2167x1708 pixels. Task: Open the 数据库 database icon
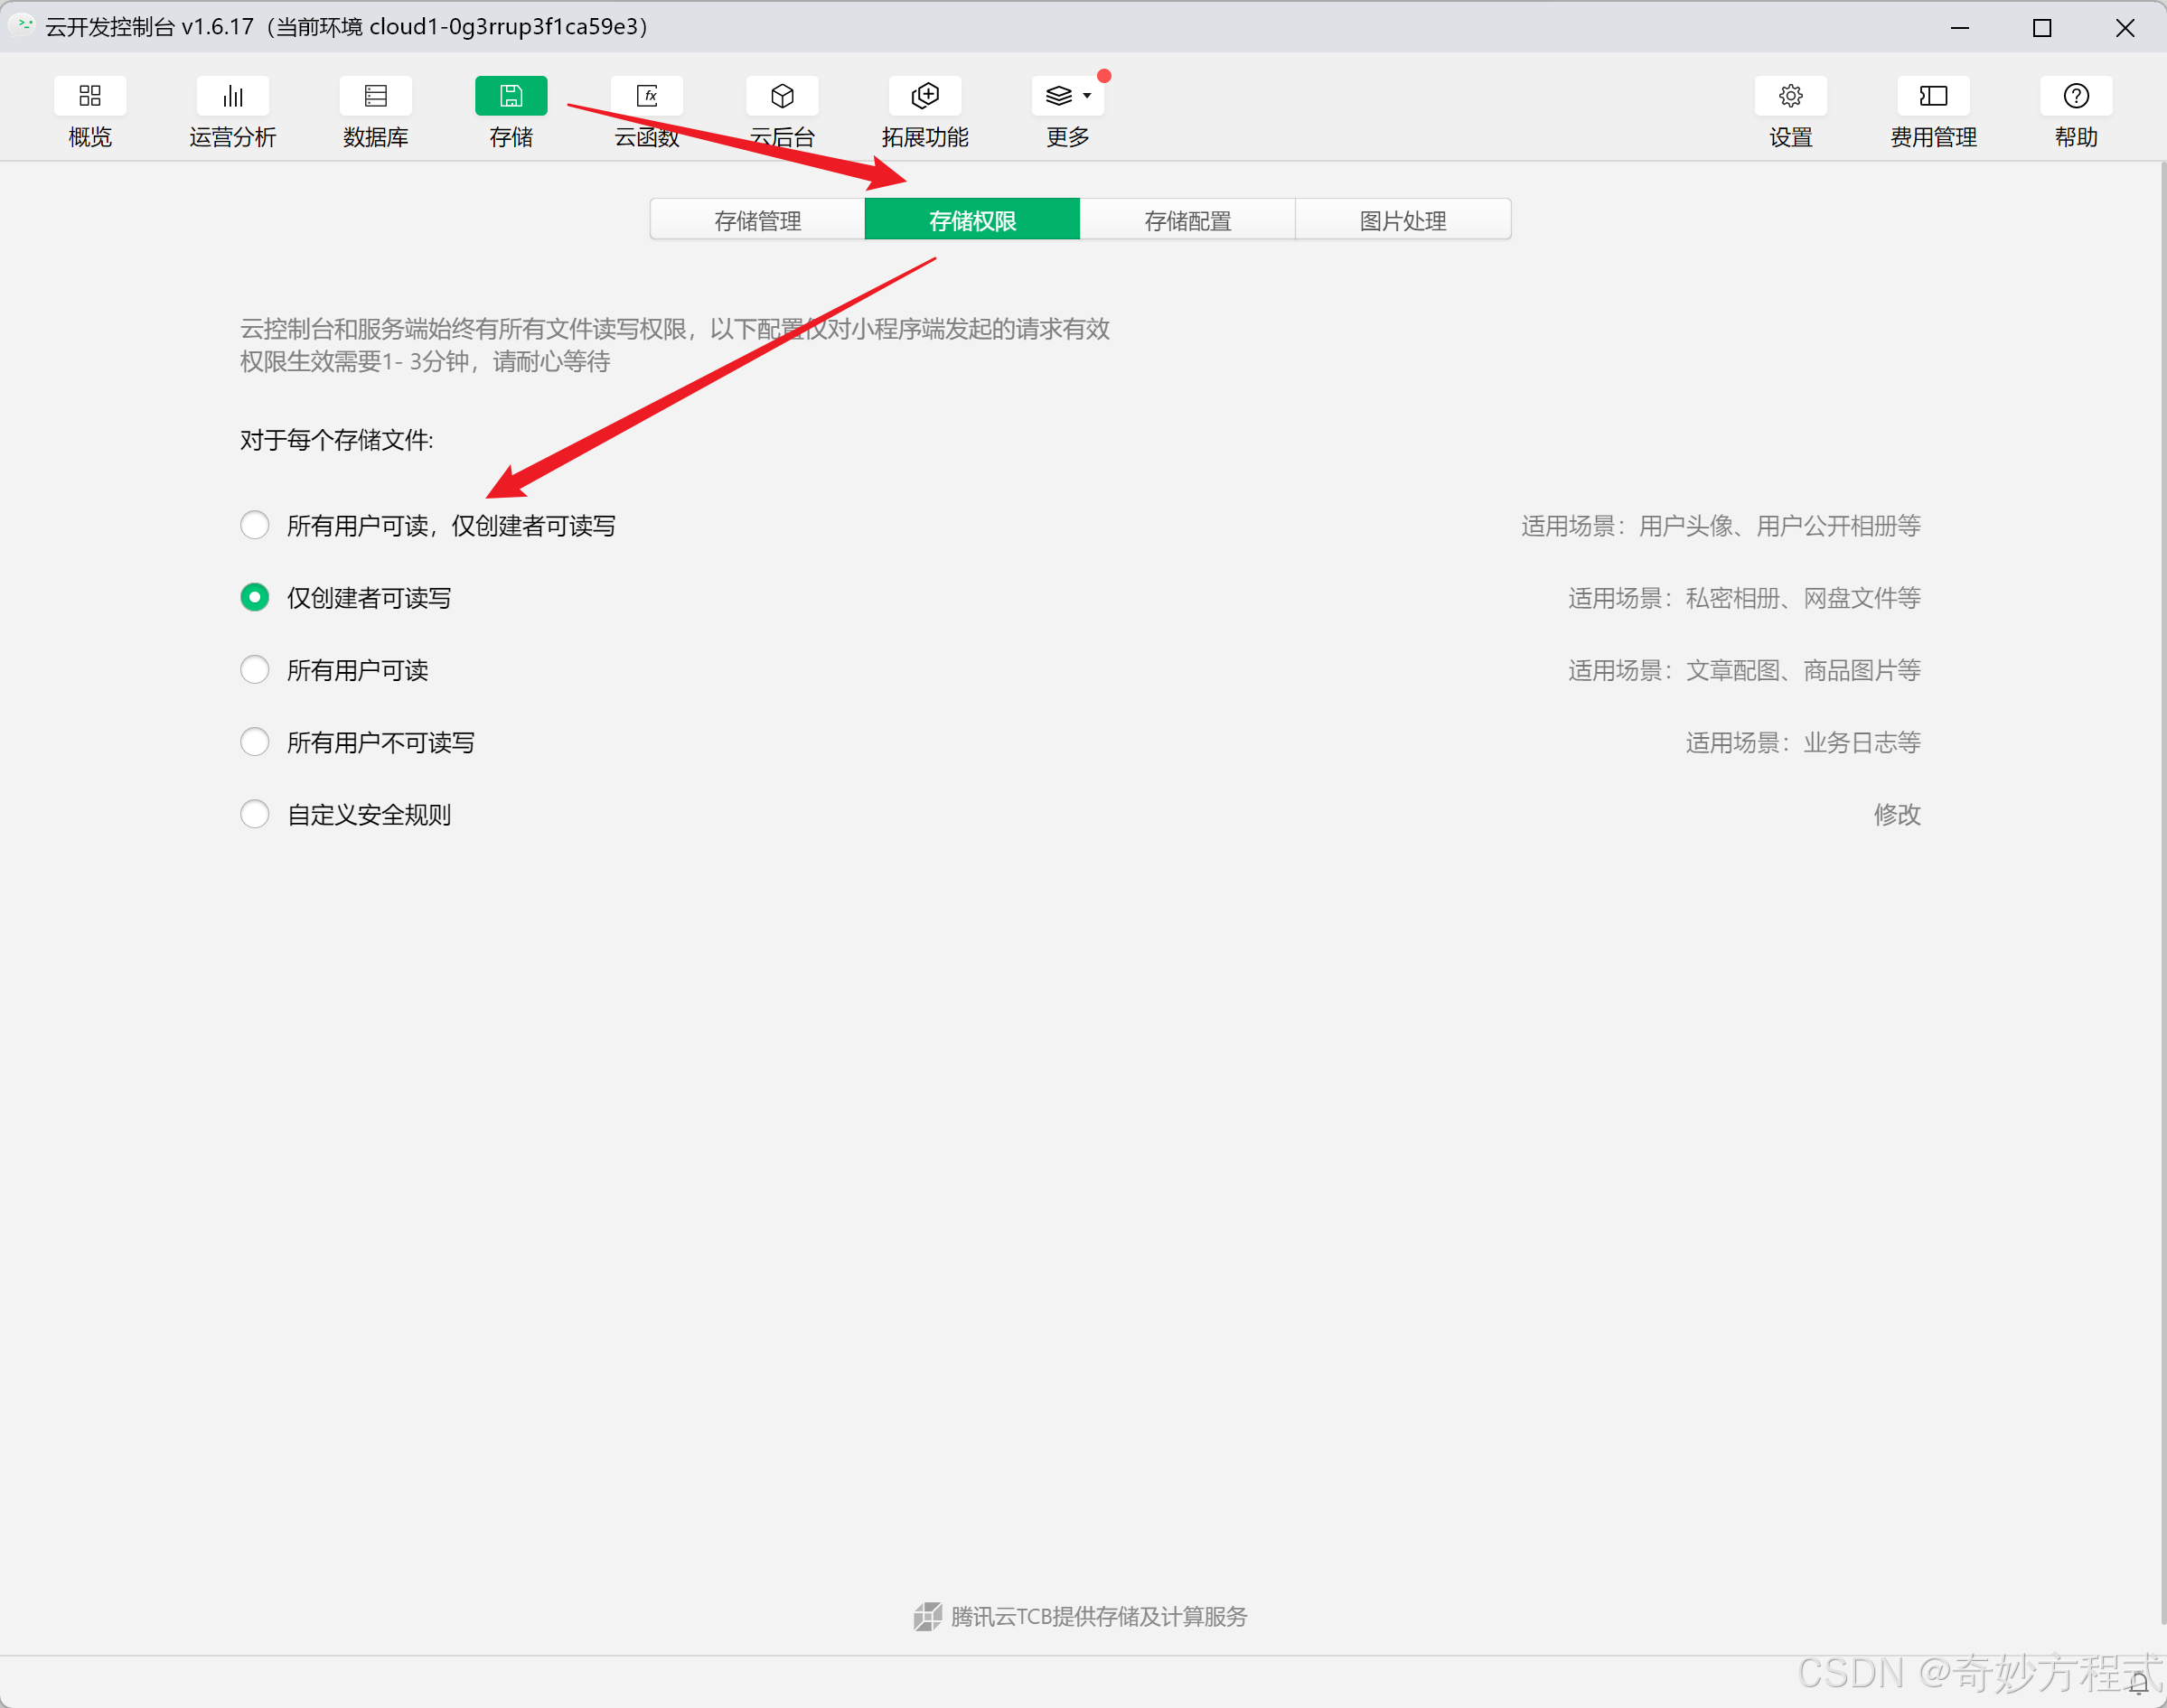[x=375, y=96]
